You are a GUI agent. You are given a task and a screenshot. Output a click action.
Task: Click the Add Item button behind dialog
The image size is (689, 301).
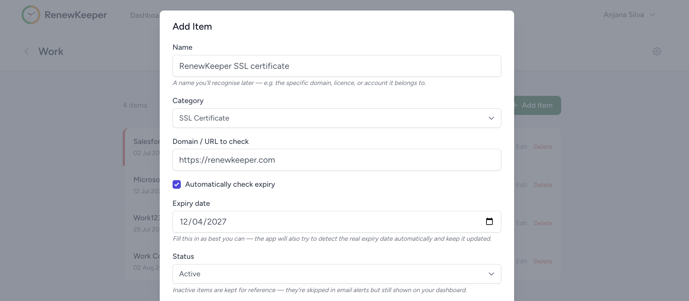pyautogui.click(x=537, y=105)
